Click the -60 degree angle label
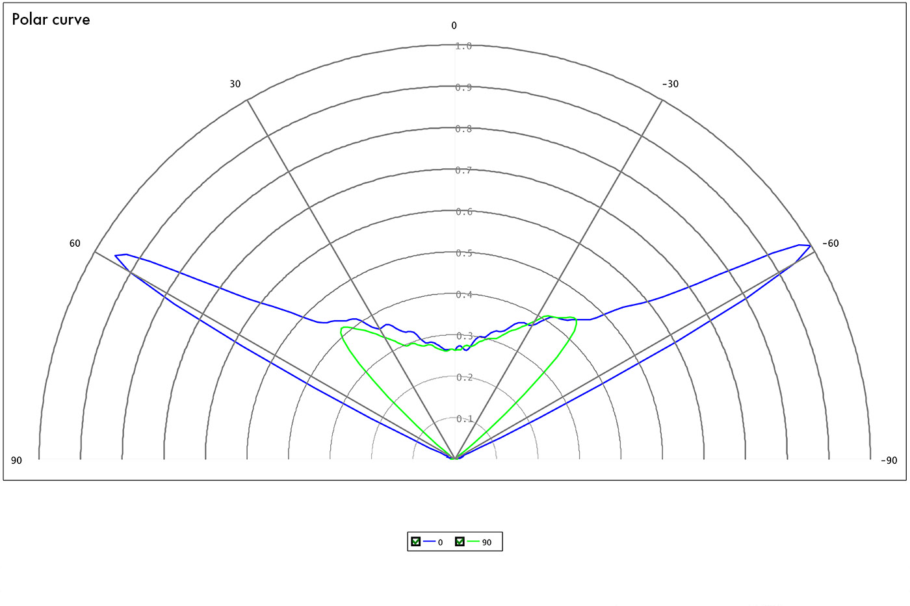This screenshot has height=606, width=910. pos(830,244)
